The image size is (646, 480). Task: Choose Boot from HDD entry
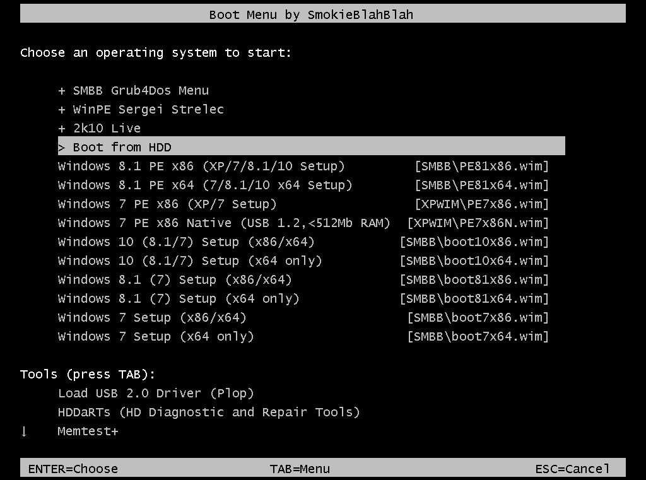coord(312,146)
